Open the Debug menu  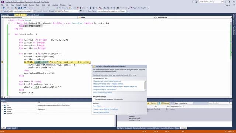[31, 5]
